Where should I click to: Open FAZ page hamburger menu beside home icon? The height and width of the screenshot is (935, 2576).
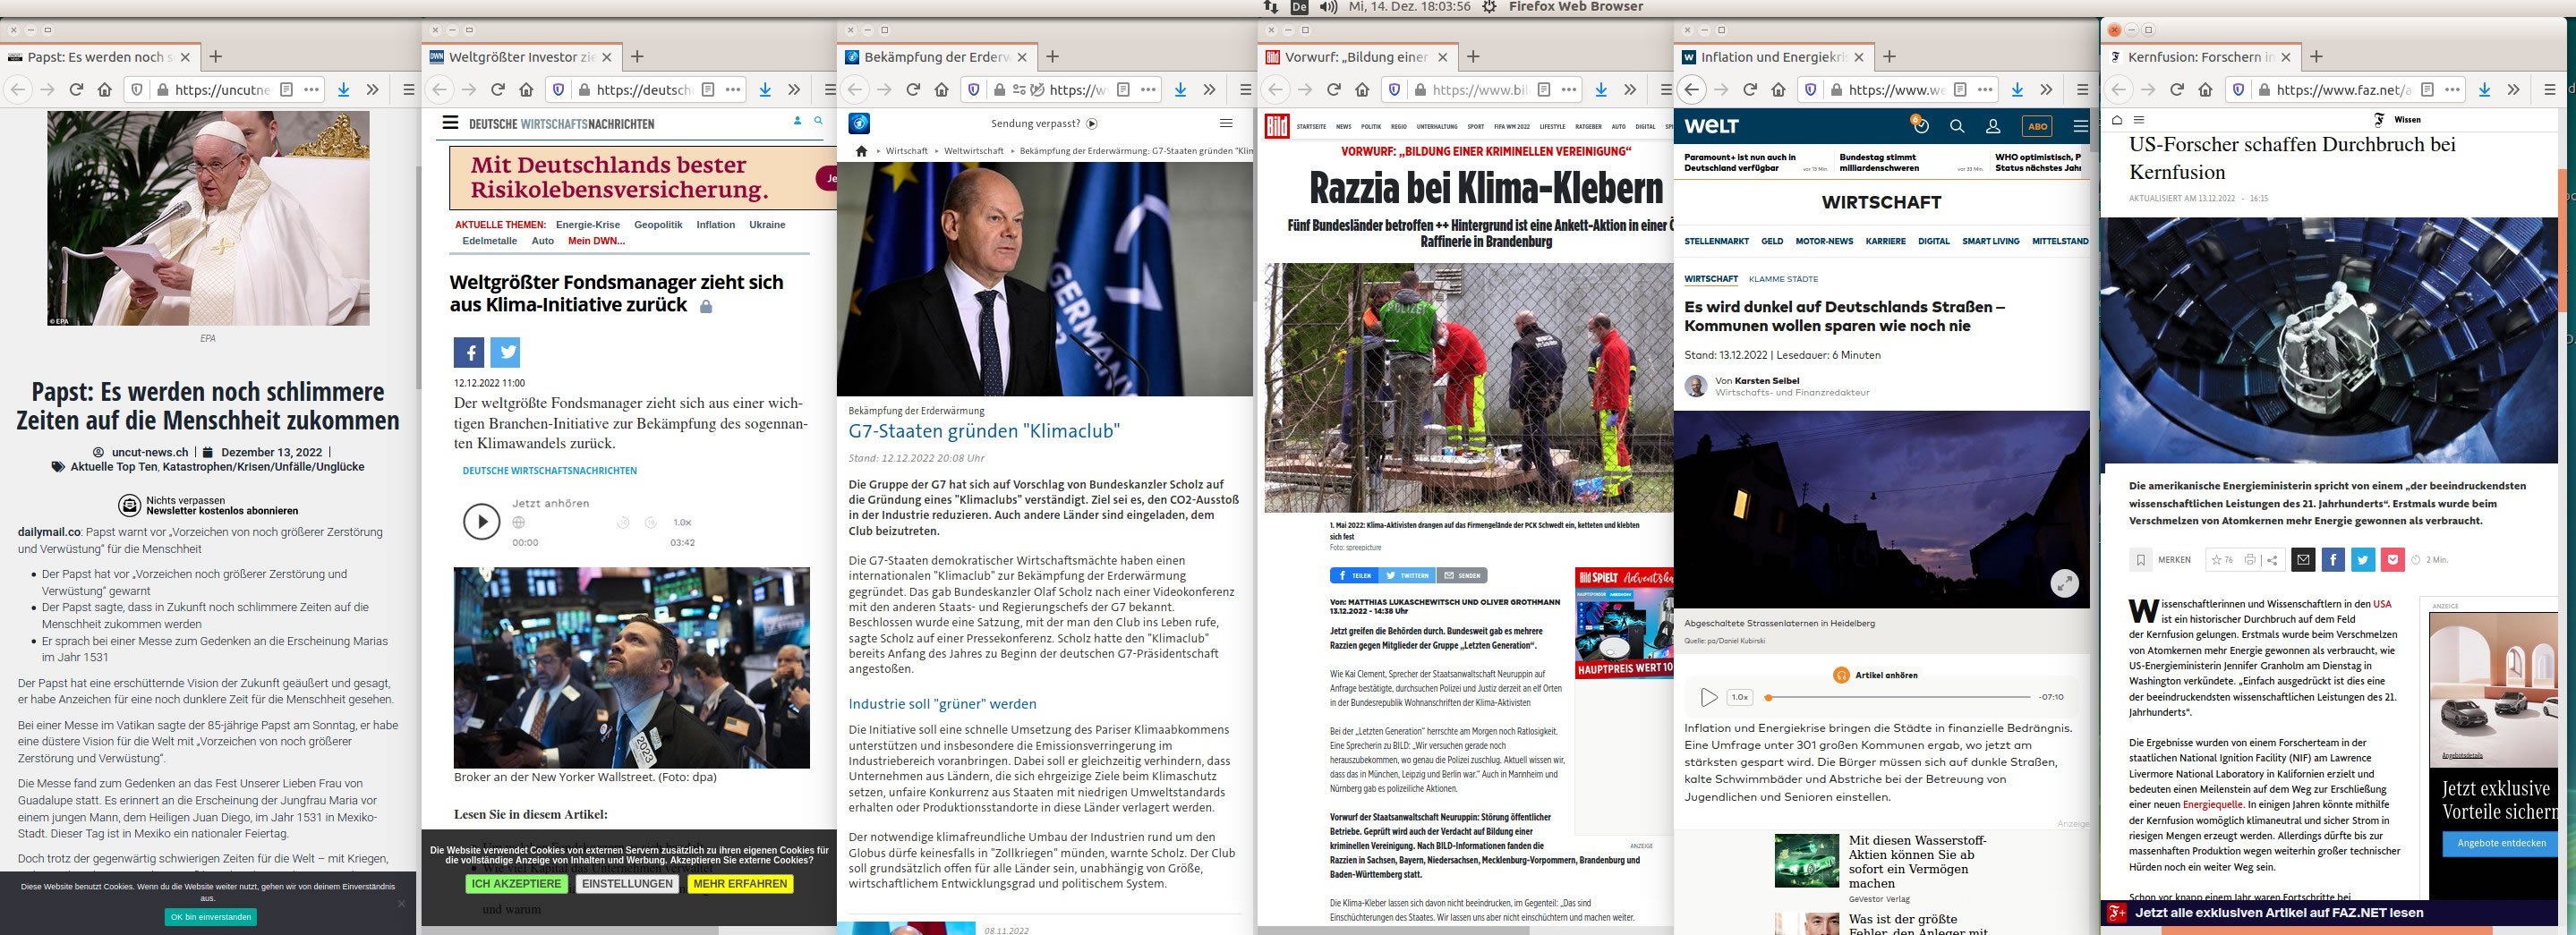[2139, 120]
